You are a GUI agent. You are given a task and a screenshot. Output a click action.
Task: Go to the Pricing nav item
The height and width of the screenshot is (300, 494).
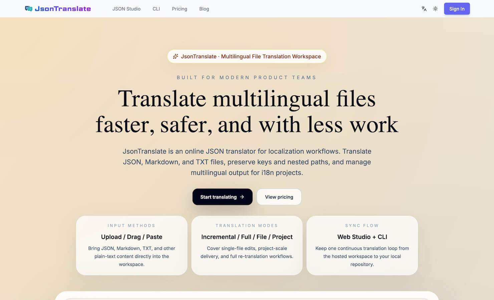pos(180,9)
